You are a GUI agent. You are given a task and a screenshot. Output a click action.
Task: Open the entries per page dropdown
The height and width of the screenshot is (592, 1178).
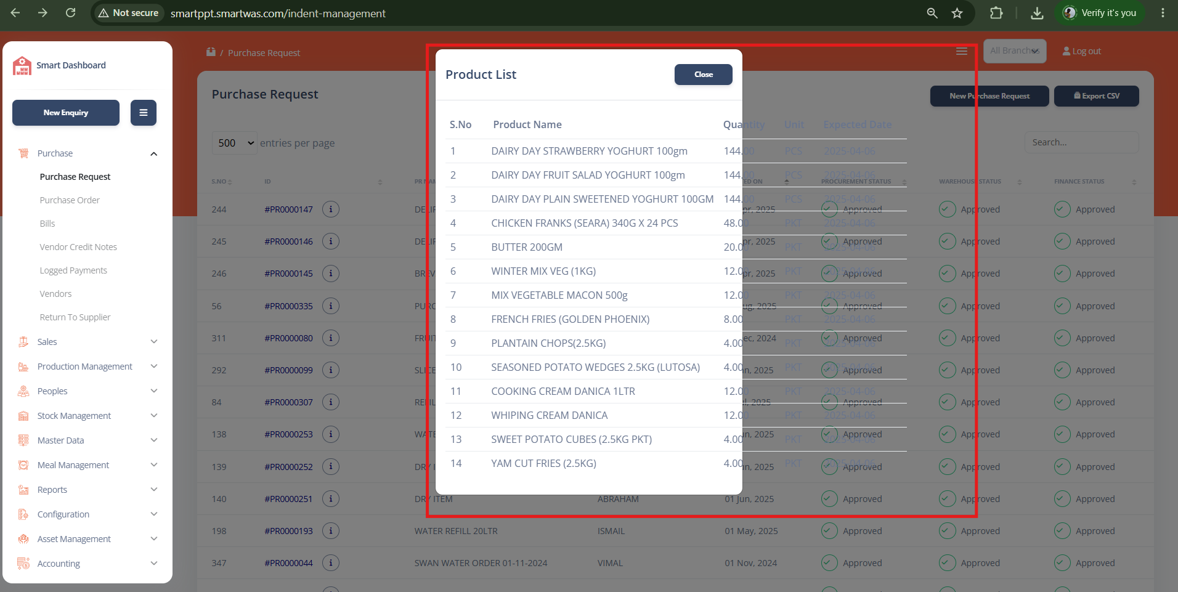235,143
